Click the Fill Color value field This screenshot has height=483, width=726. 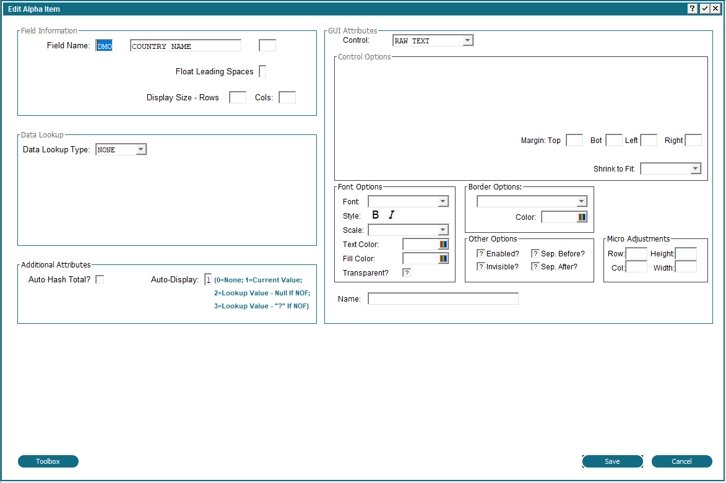click(420, 258)
